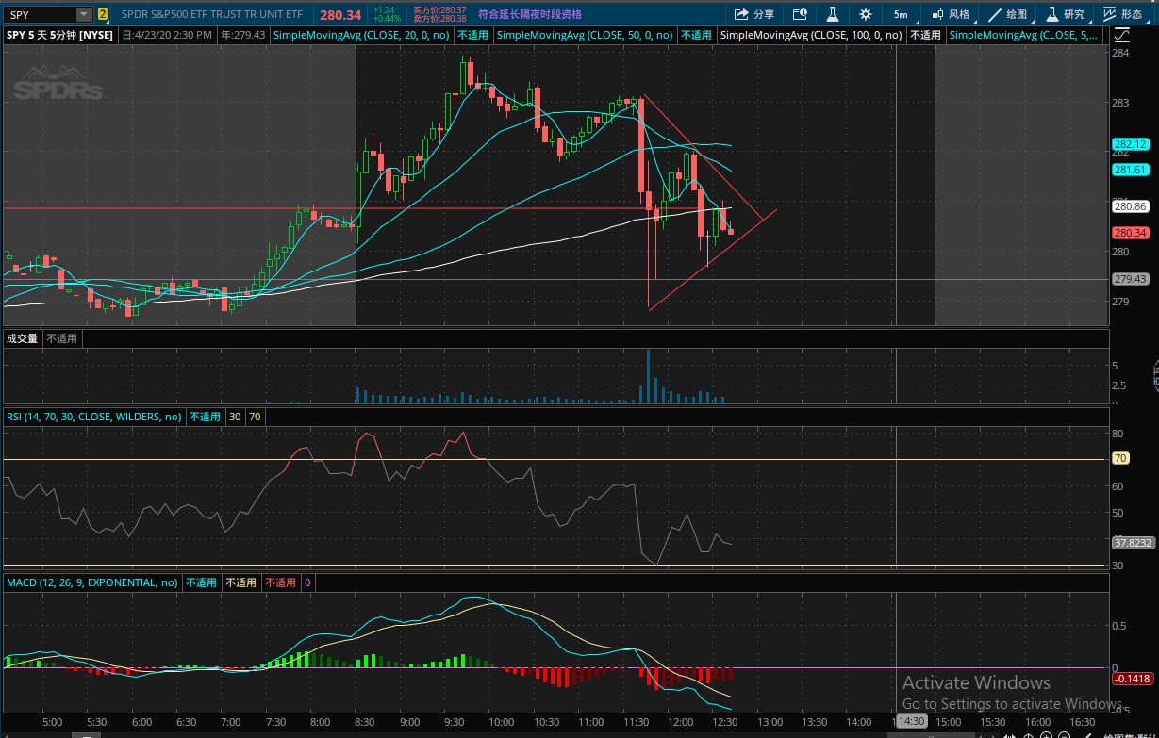Click the SimpleMovingAvg (CLOSE, 100, 0, no) label
1159x738 pixels.
[x=811, y=35]
